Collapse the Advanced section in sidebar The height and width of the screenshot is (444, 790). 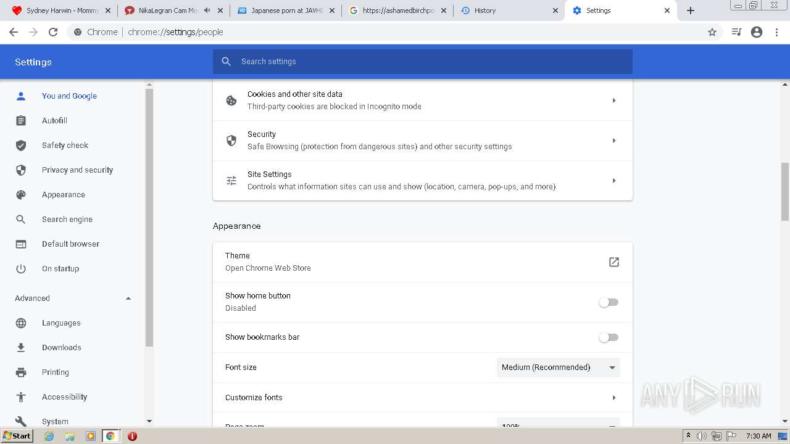pos(128,298)
